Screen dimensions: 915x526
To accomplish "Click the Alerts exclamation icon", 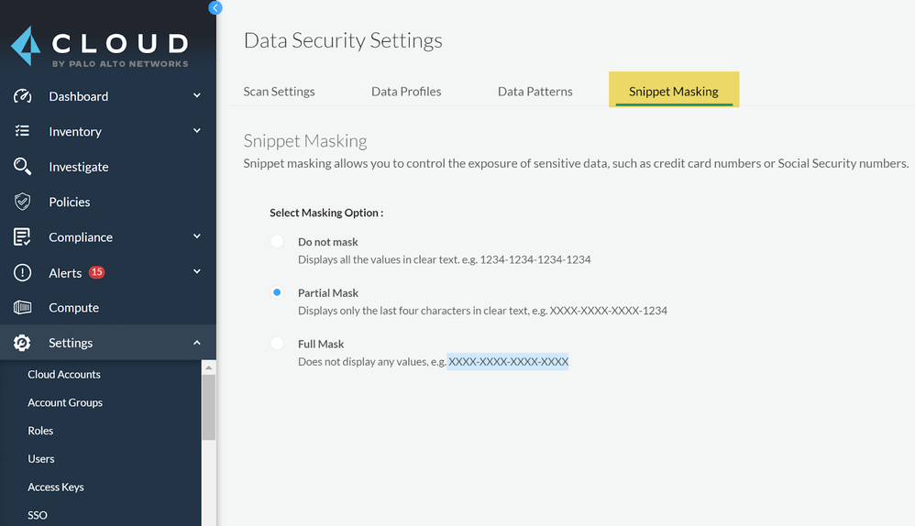I will point(23,273).
